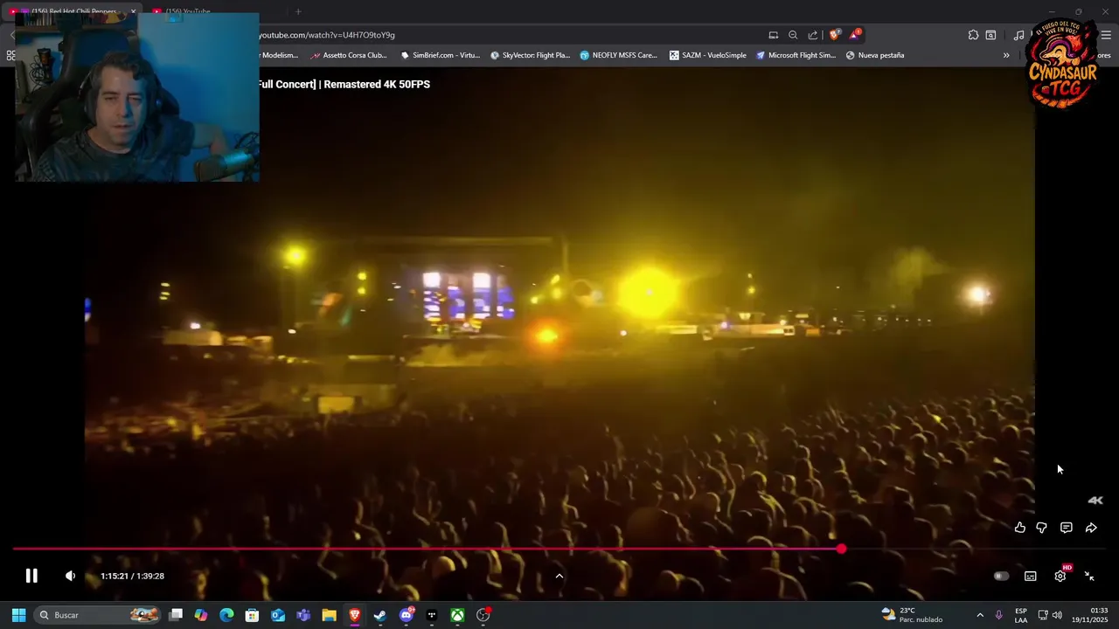This screenshot has width=1119, height=629.
Task: Open the system volume speaker icon
Action: click(1058, 615)
